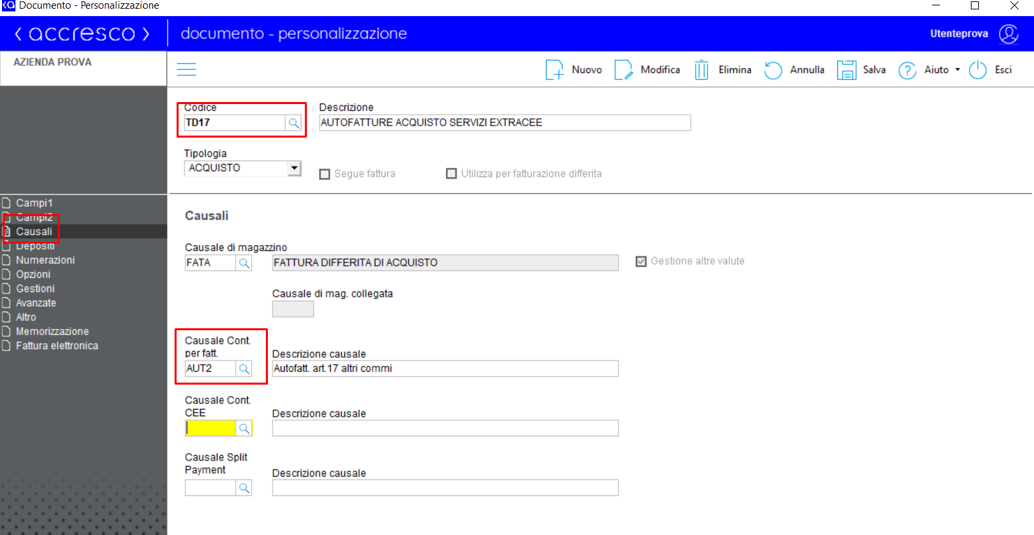Open the Opzioni section

33,274
